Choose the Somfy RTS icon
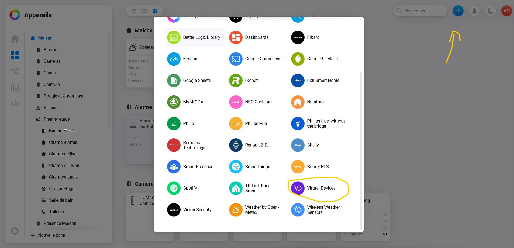The width and height of the screenshot is (514, 248). (x=298, y=167)
